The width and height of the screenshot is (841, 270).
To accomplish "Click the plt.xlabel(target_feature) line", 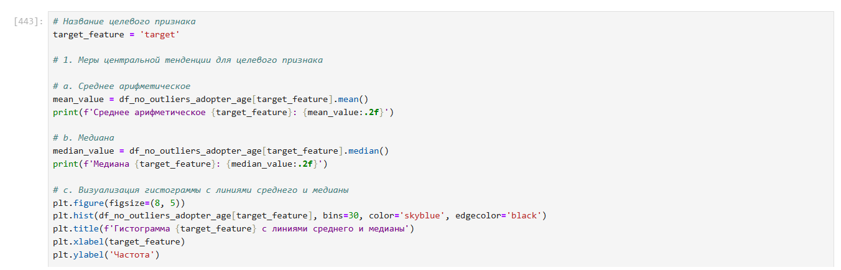I will pos(119,241).
